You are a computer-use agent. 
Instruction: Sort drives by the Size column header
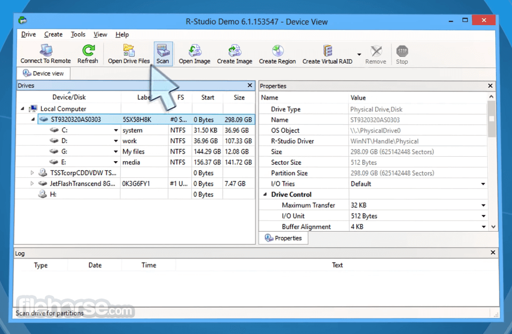[x=239, y=97]
